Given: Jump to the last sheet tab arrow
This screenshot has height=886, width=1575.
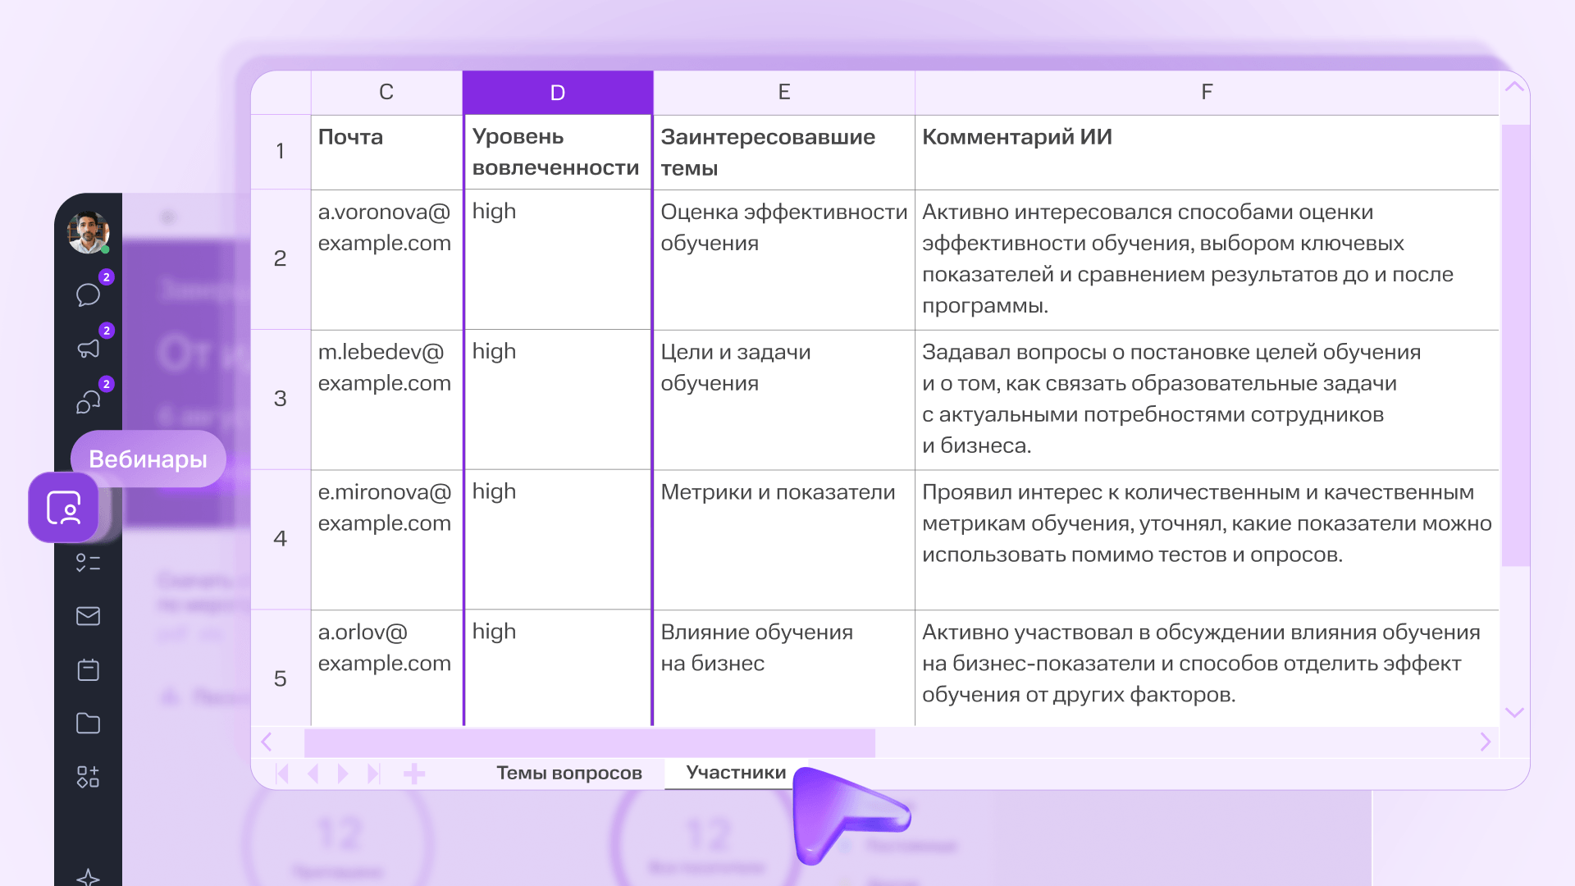Looking at the screenshot, I should click(x=374, y=774).
